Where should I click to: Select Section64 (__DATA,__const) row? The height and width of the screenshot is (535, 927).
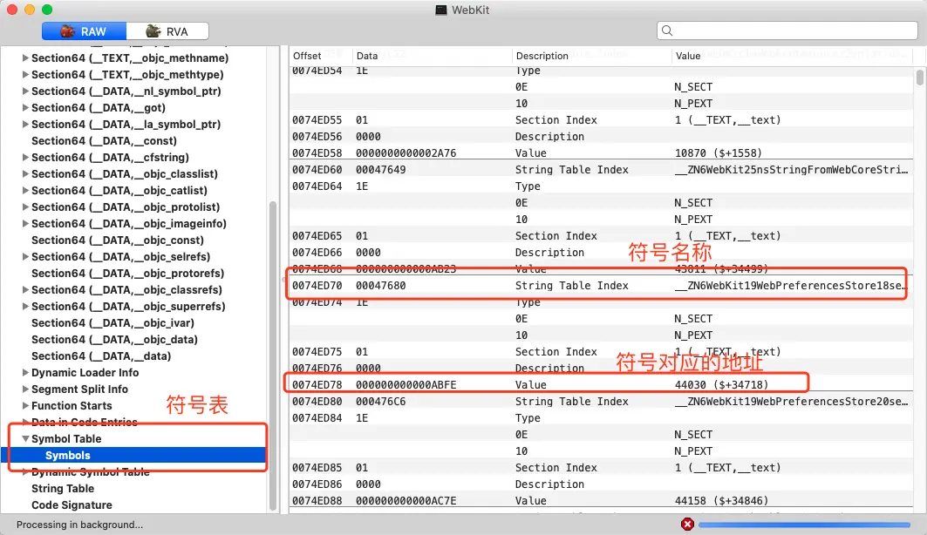coord(133,140)
